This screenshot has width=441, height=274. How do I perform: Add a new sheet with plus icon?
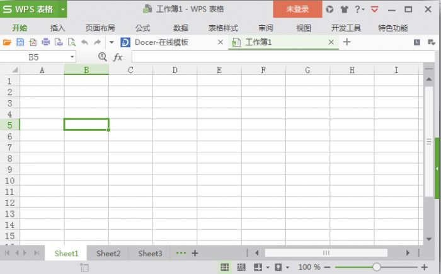point(195,253)
